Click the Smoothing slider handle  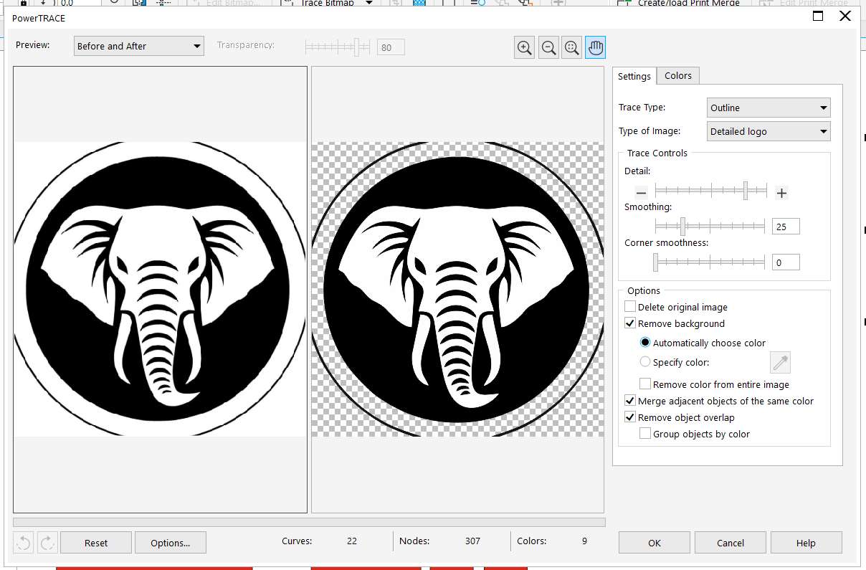pyautogui.click(x=682, y=227)
